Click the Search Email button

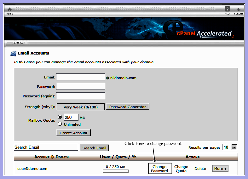(x=94, y=148)
